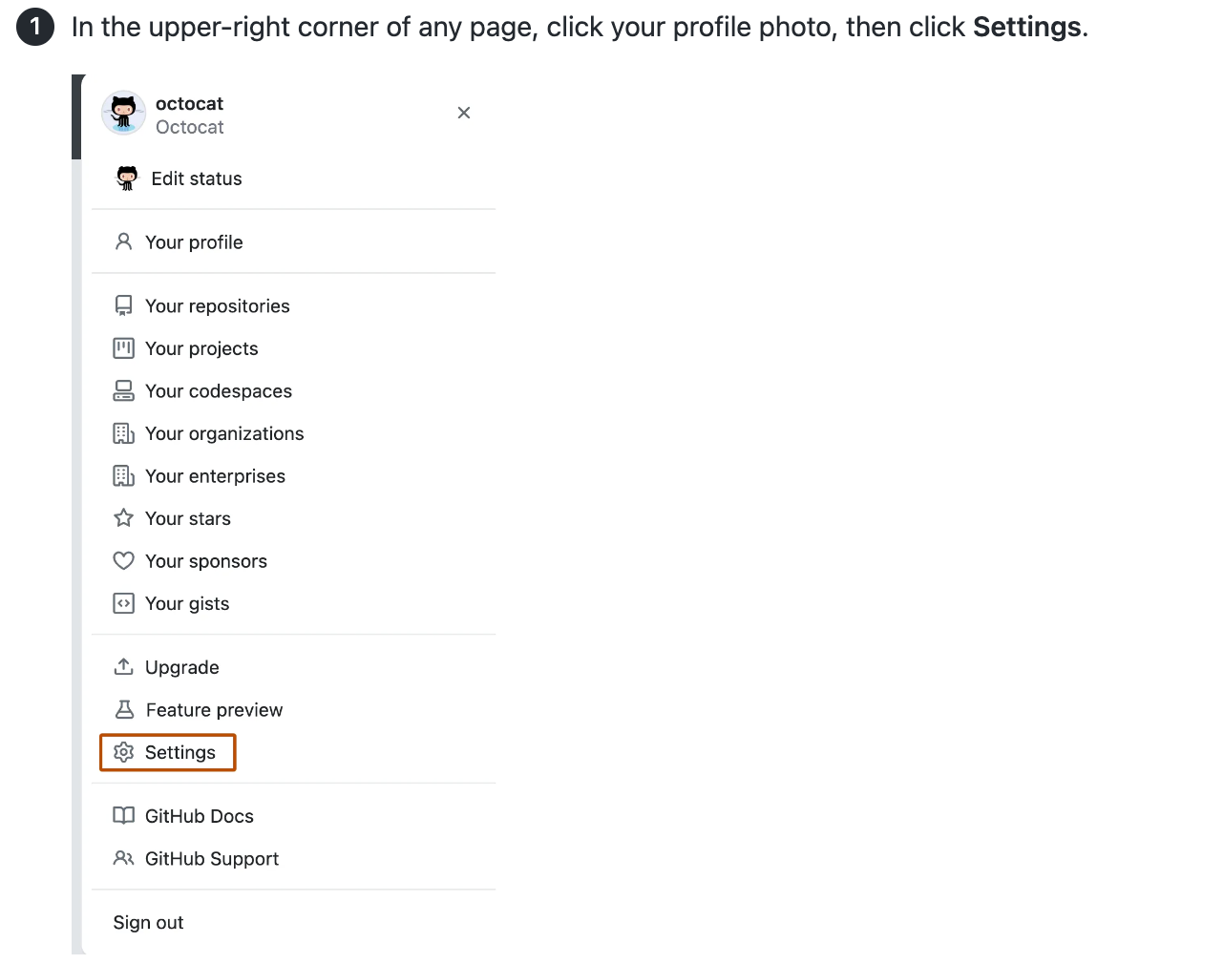Select the Your stars star icon
The height and width of the screenshot is (964, 1224).
tap(124, 518)
